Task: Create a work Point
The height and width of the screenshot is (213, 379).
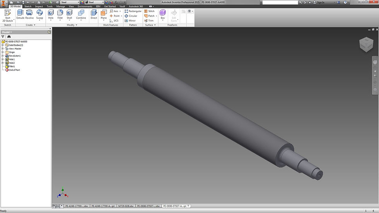Action: pos(116,16)
